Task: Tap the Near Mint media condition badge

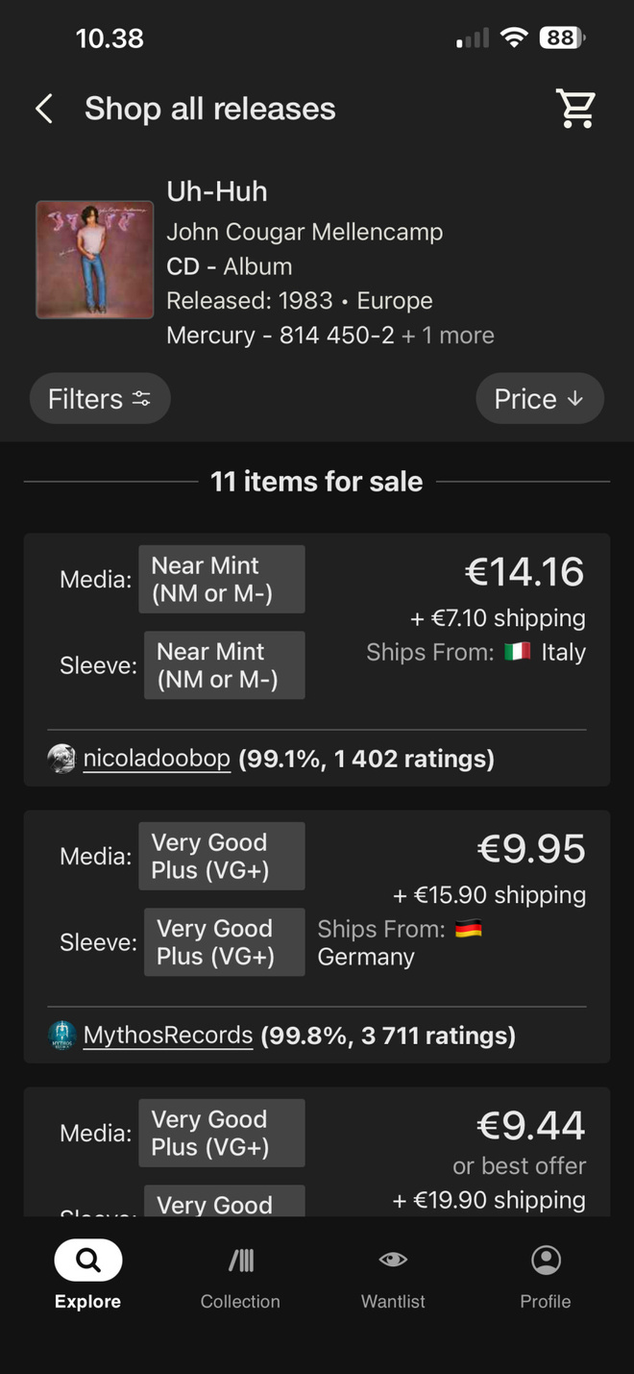Action: pyautogui.click(x=222, y=579)
